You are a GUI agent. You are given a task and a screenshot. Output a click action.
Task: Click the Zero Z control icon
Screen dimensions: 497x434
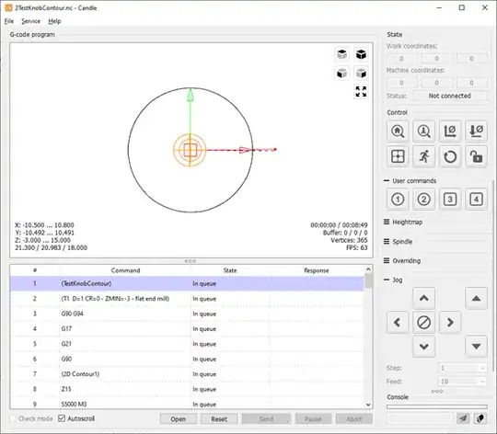click(476, 131)
